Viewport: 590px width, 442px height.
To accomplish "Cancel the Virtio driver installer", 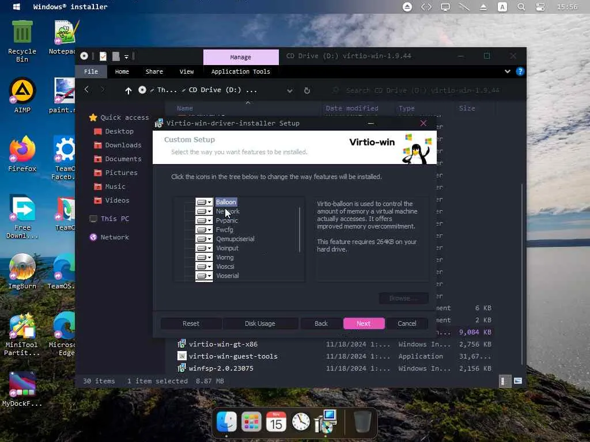I will (x=407, y=323).
